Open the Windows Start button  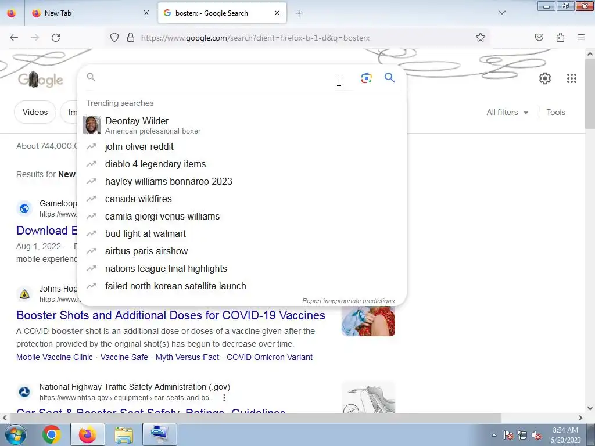coord(15,434)
